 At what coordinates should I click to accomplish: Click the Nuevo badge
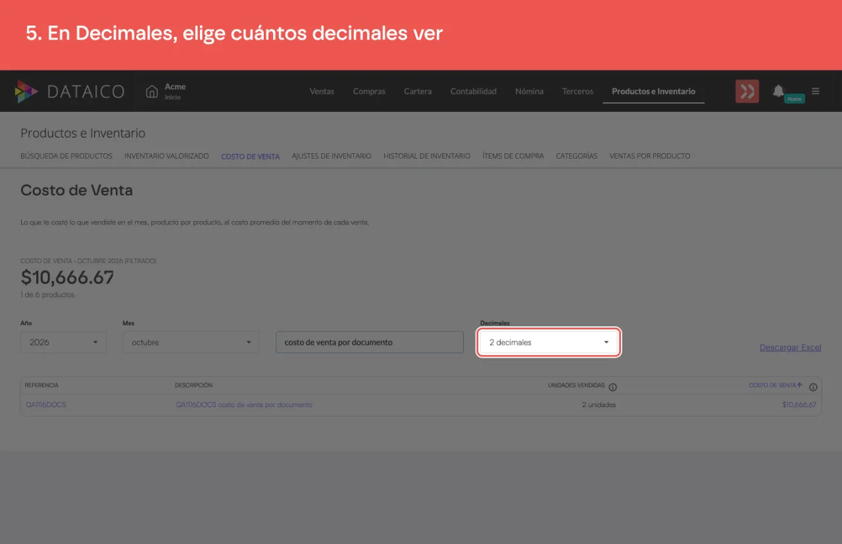click(x=795, y=99)
